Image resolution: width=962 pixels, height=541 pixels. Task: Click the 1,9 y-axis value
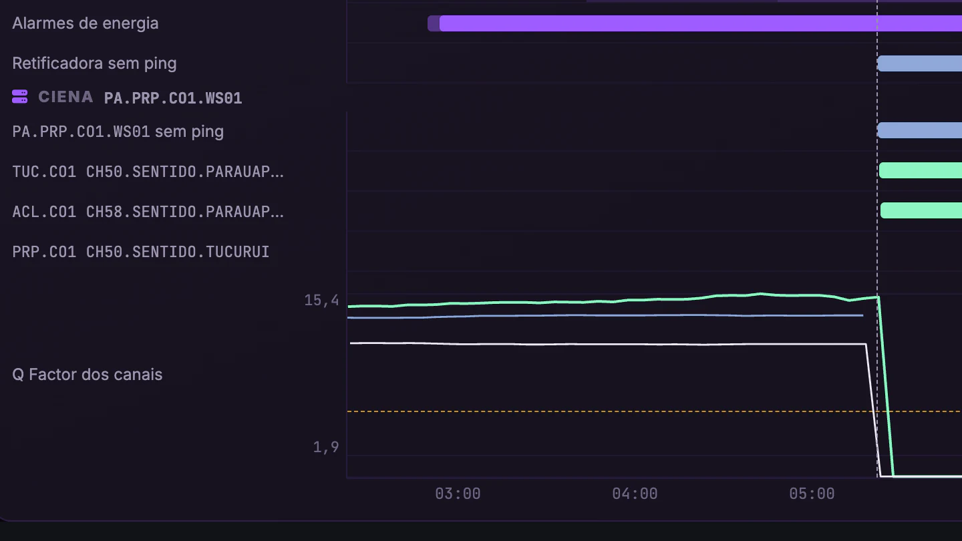(x=326, y=447)
